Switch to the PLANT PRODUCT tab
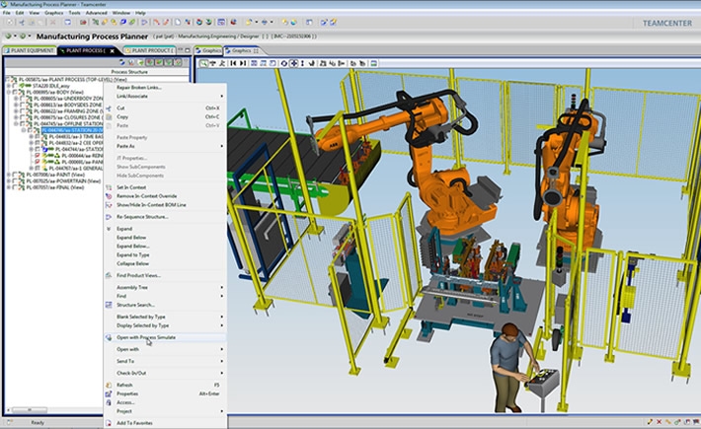 149,50
